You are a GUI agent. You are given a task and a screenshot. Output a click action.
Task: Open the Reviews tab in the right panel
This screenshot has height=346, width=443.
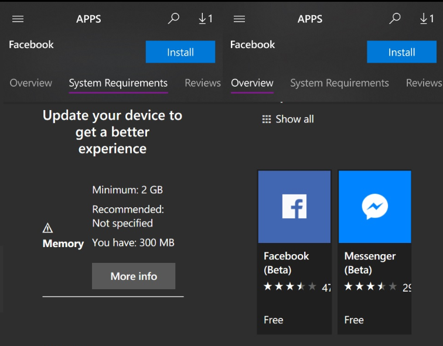tap(424, 83)
